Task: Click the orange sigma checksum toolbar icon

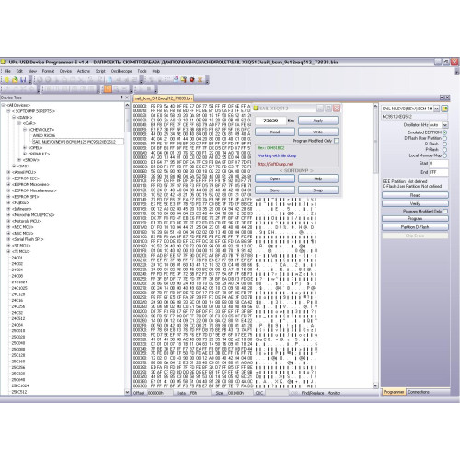Action: pyautogui.click(x=200, y=80)
